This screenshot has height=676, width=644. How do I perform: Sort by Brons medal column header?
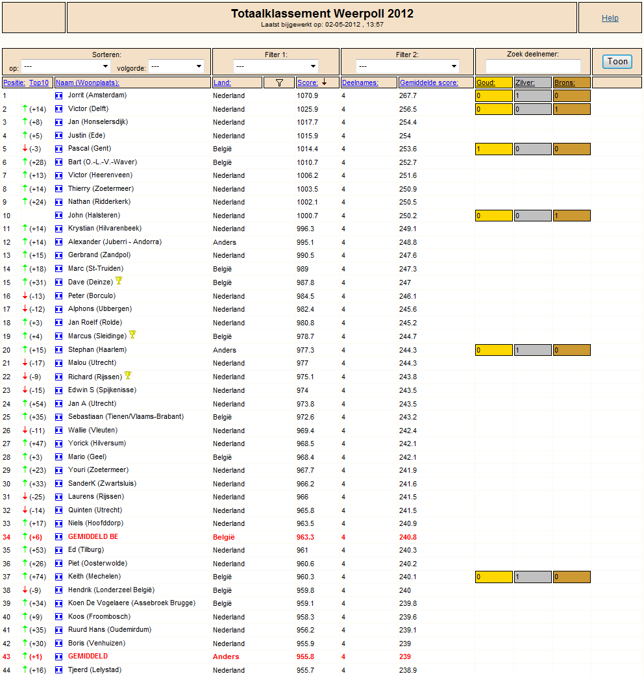point(565,82)
